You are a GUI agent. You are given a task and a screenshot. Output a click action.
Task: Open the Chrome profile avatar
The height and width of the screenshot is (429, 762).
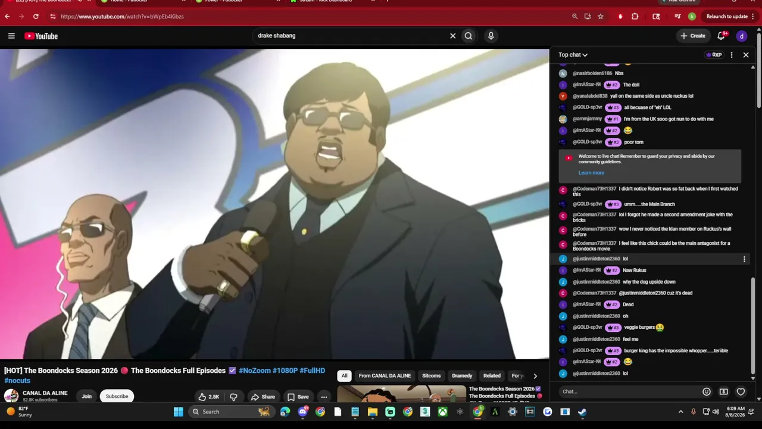(692, 17)
